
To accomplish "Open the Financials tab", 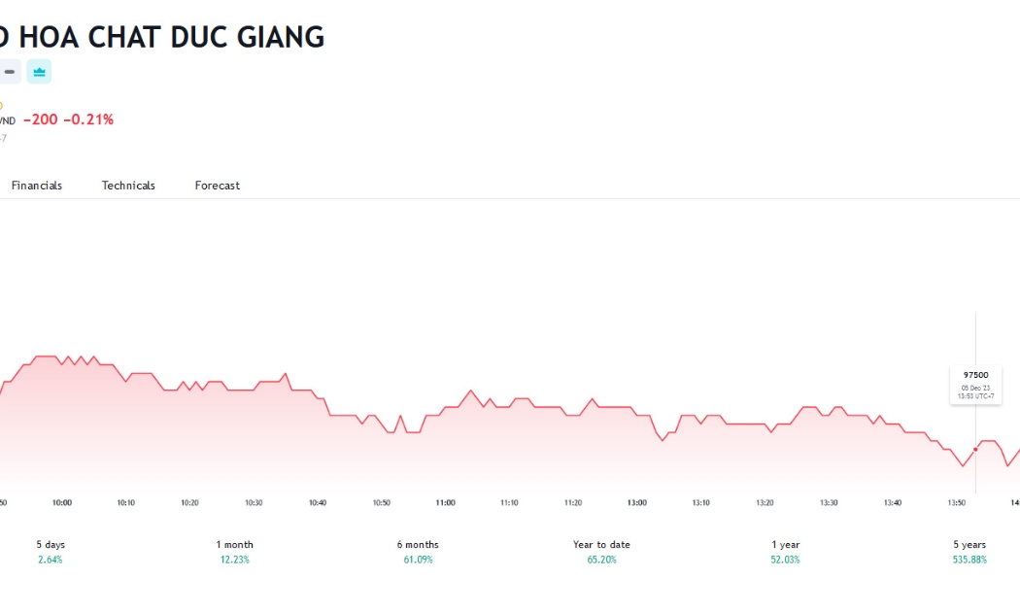I will click(37, 186).
